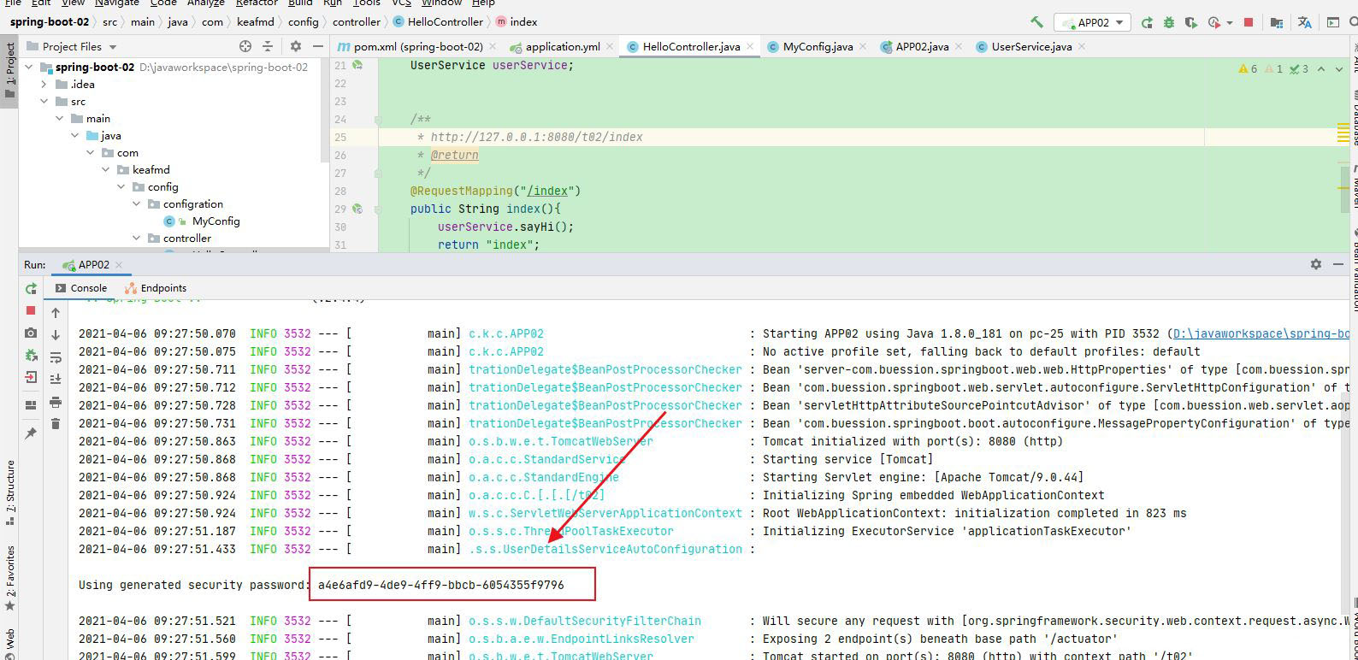Clear the console with the trash icon
This screenshot has width=1358, height=660.
coord(56,423)
